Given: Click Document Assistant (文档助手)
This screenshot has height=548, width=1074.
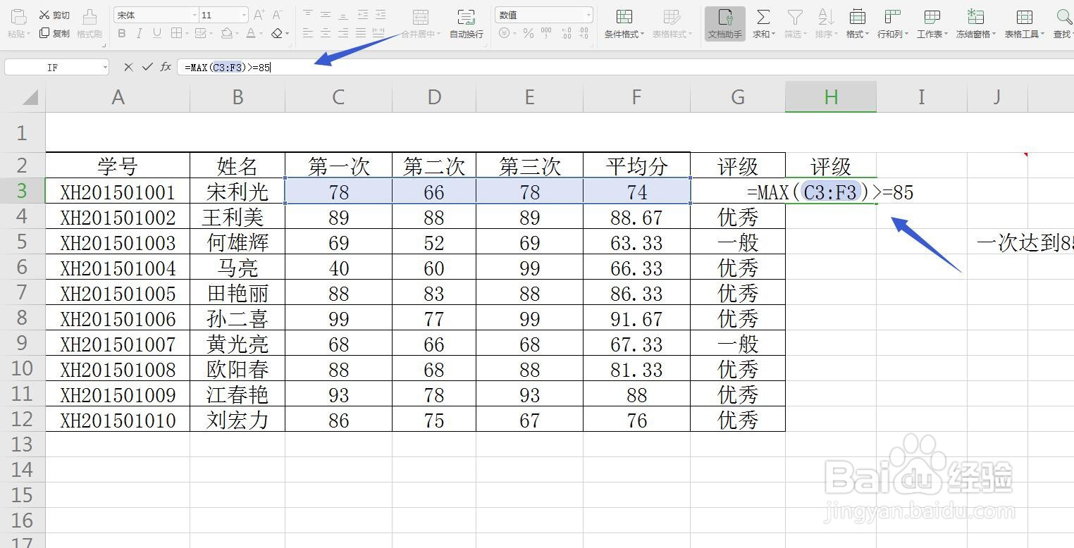Looking at the screenshot, I should point(725,23).
